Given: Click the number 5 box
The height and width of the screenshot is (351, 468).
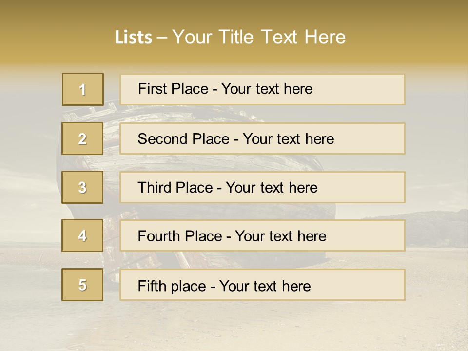Looking at the screenshot, I should point(82,285).
